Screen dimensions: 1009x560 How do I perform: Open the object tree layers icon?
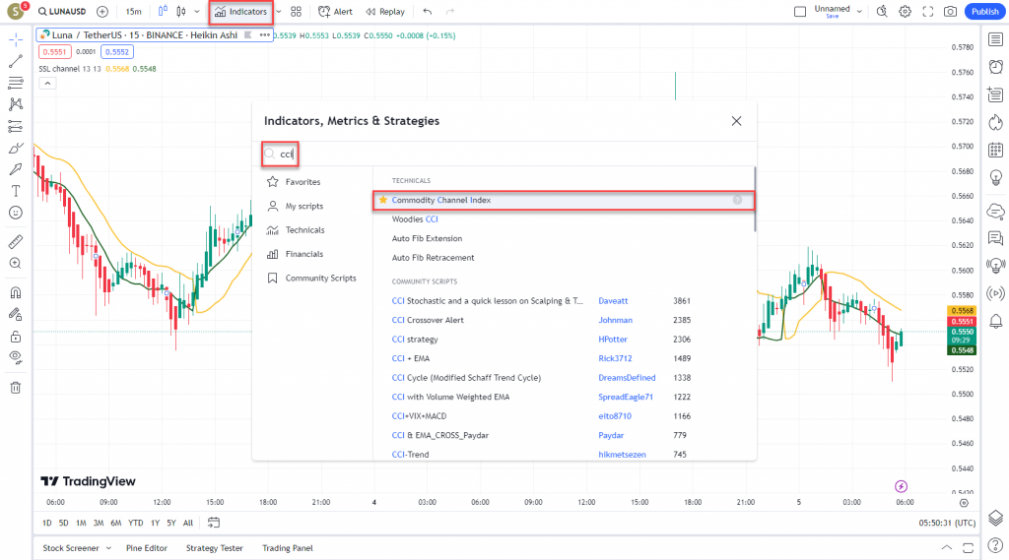point(995,519)
